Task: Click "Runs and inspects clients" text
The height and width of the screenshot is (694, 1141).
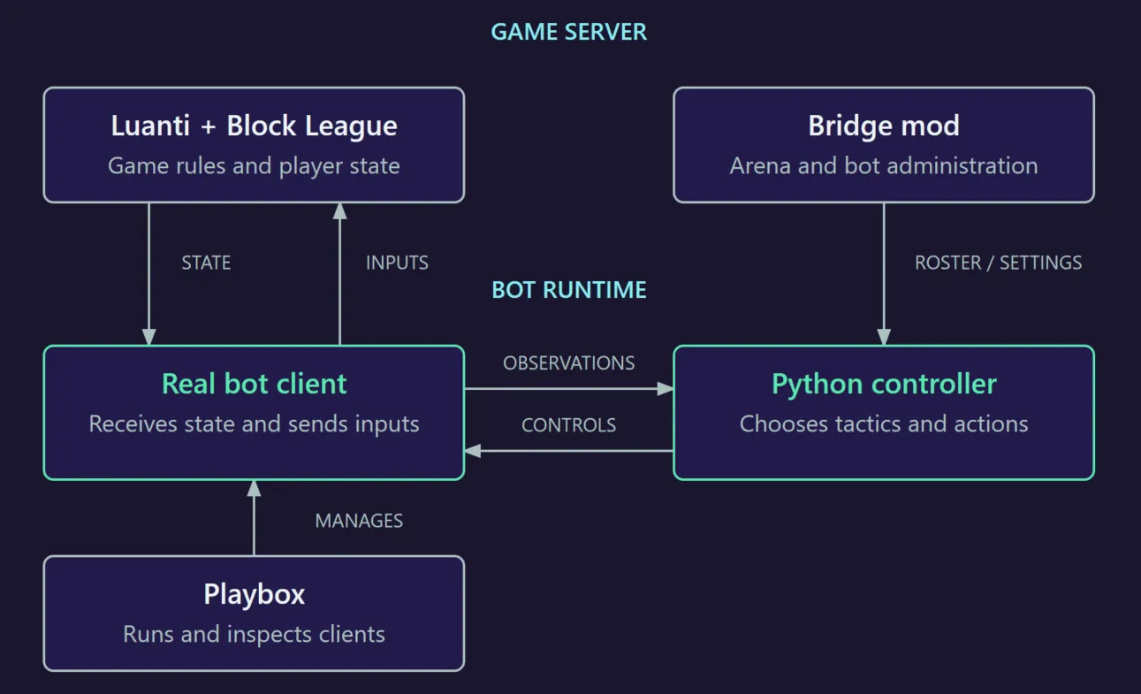Action: point(254,634)
